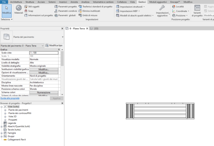This screenshot has width=214, height=146.
Task: Close the Browser di progetto panel
Action: click(x=62, y=103)
